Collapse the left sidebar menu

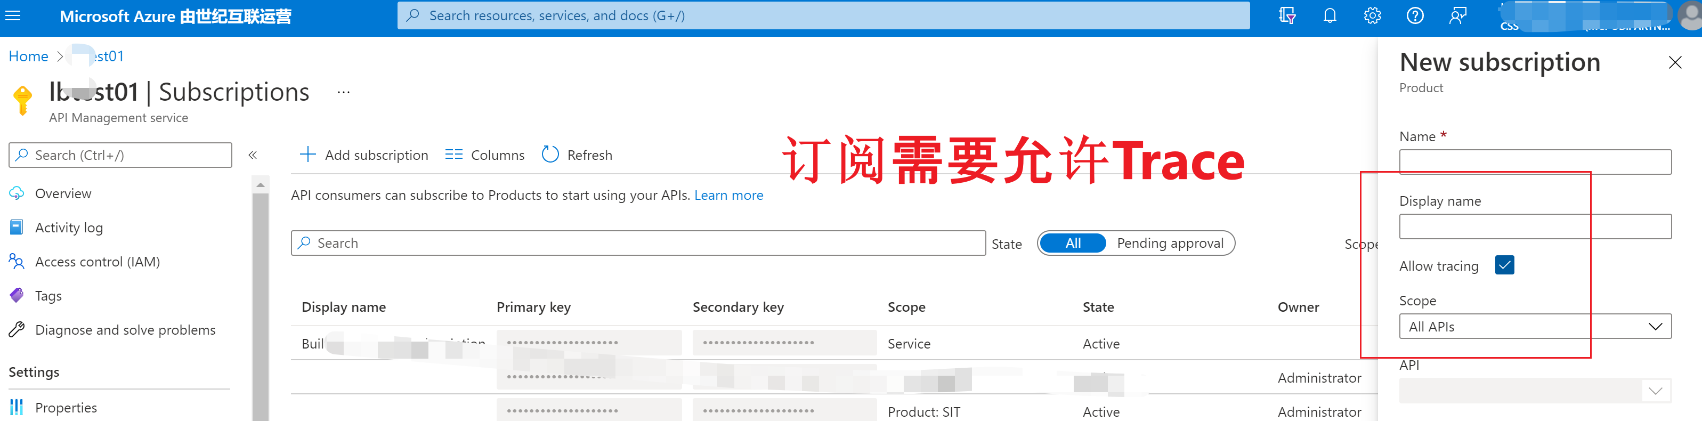(x=253, y=155)
